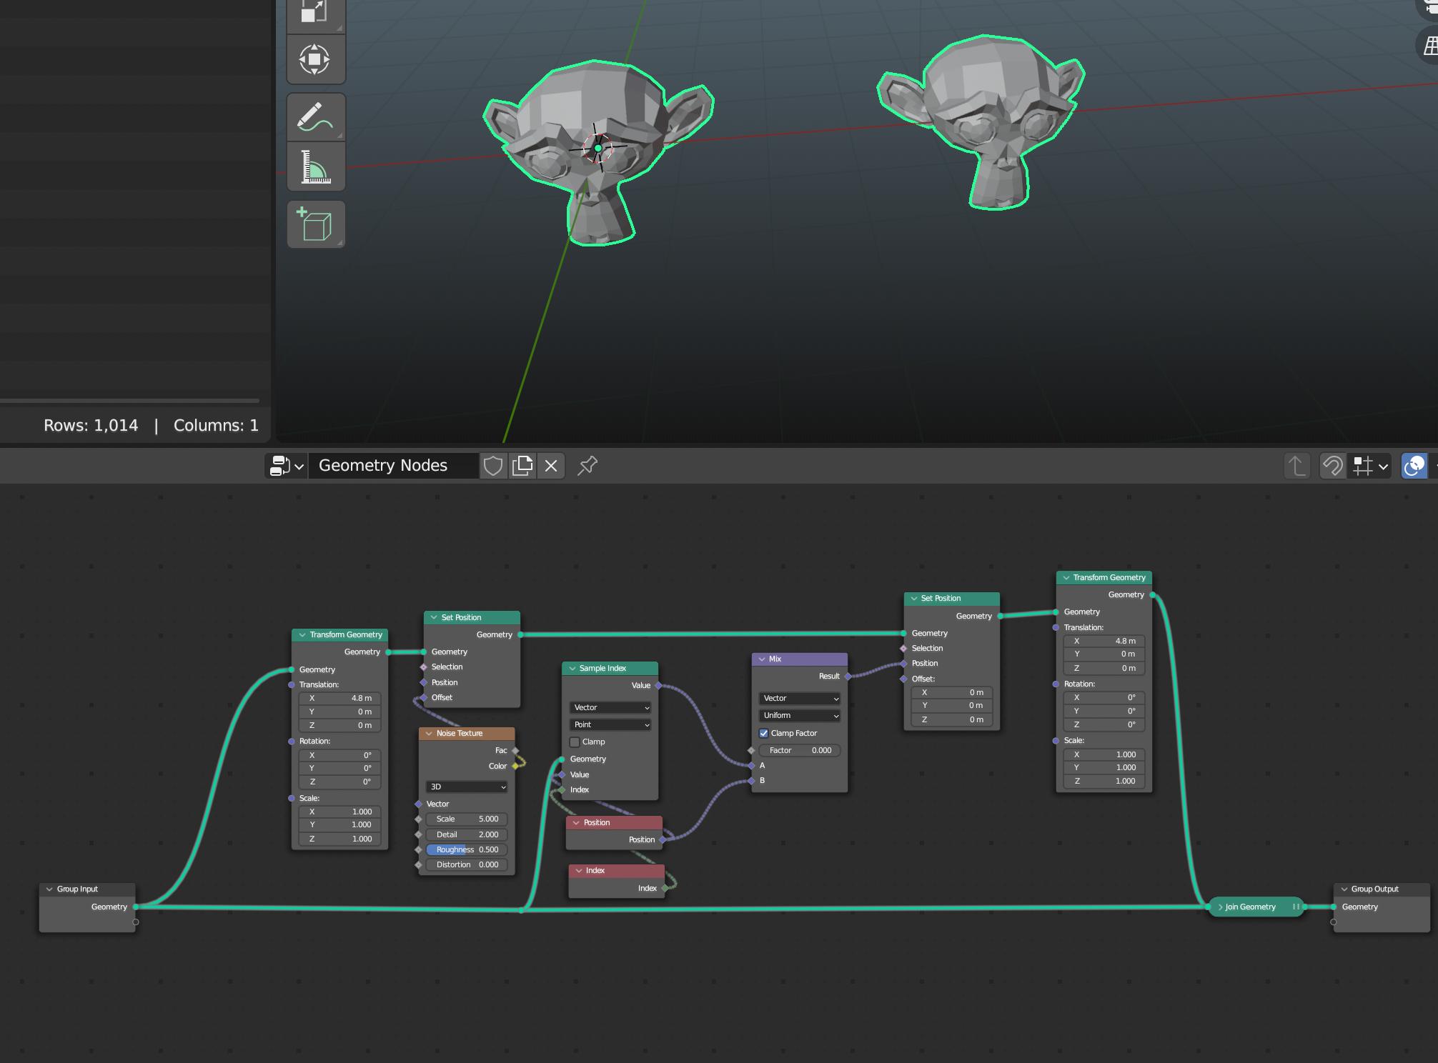The height and width of the screenshot is (1063, 1438).
Task: Open the snap settings grid dropdown
Action: coord(1369,466)
